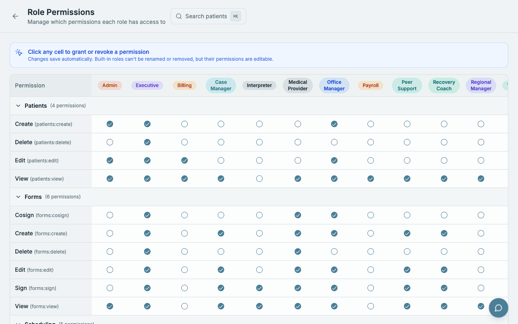Grant forms:delete to Office Manager
The height and width of the screenshot is (324, 518).
point(334,252)
